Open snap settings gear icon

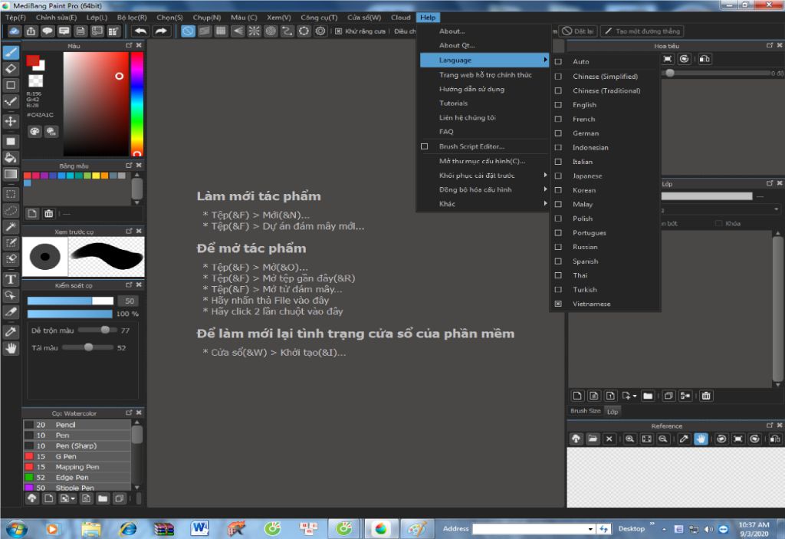320,31
